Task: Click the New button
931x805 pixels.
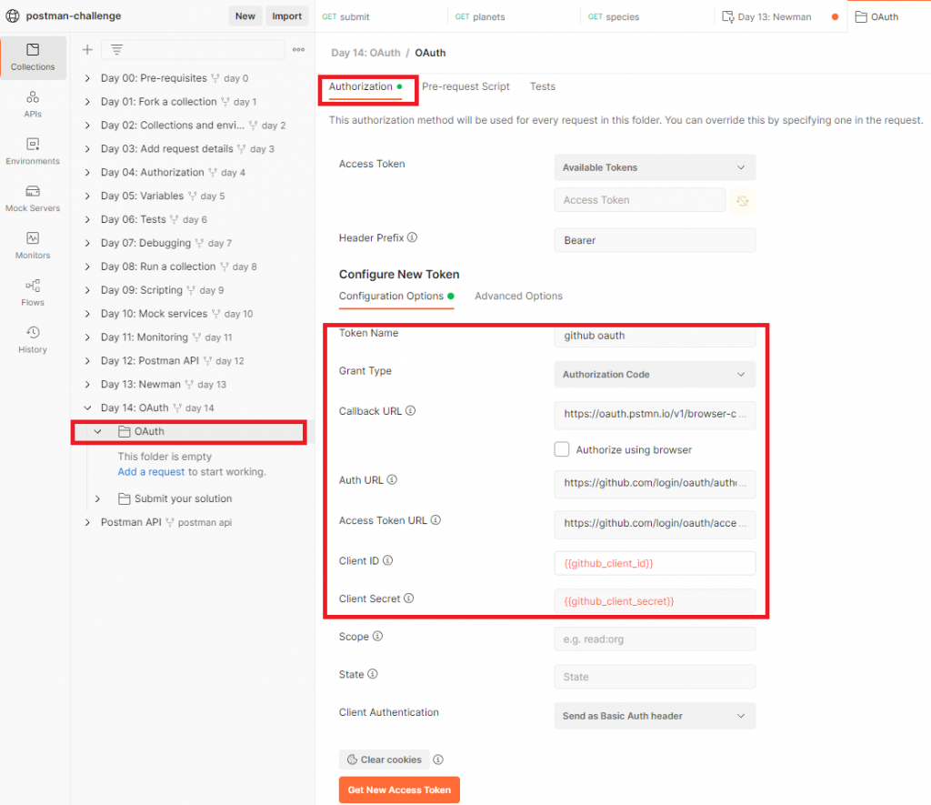Action: 245,16
